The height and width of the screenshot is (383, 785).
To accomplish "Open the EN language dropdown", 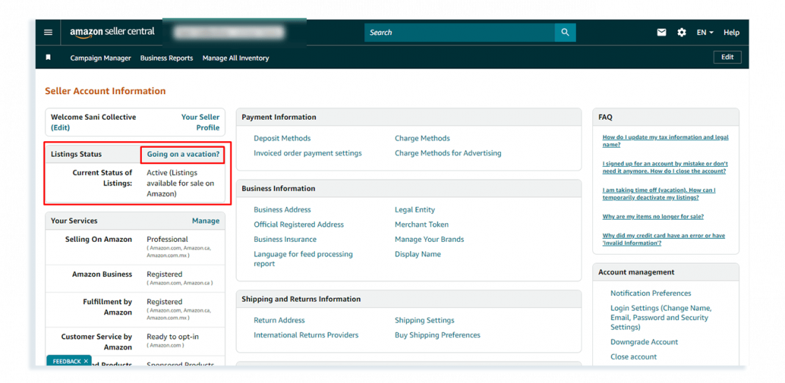I will [705, 33].
